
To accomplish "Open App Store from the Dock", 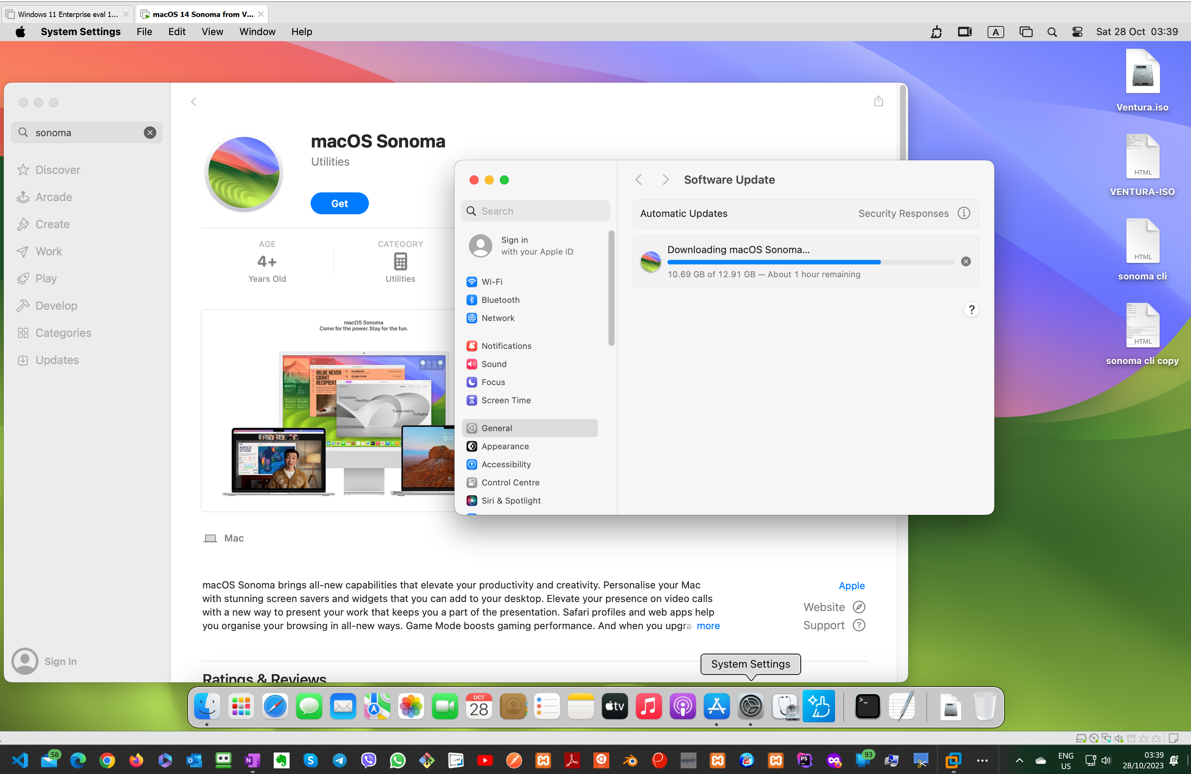I will (x=716, y=706).
